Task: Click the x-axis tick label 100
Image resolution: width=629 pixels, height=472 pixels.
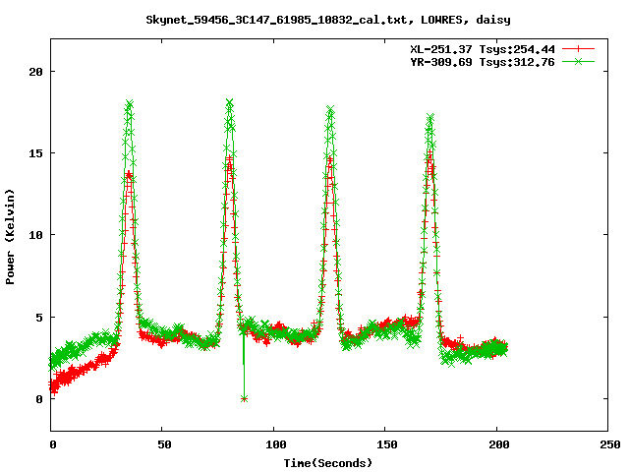Action: click(x=276, y=444)
